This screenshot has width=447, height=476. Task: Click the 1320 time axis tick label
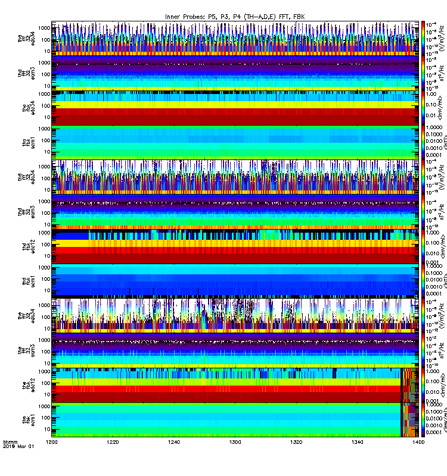coord(296,442)
